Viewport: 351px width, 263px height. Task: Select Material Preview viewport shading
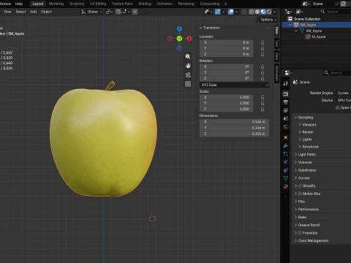[x=263, y=12]
